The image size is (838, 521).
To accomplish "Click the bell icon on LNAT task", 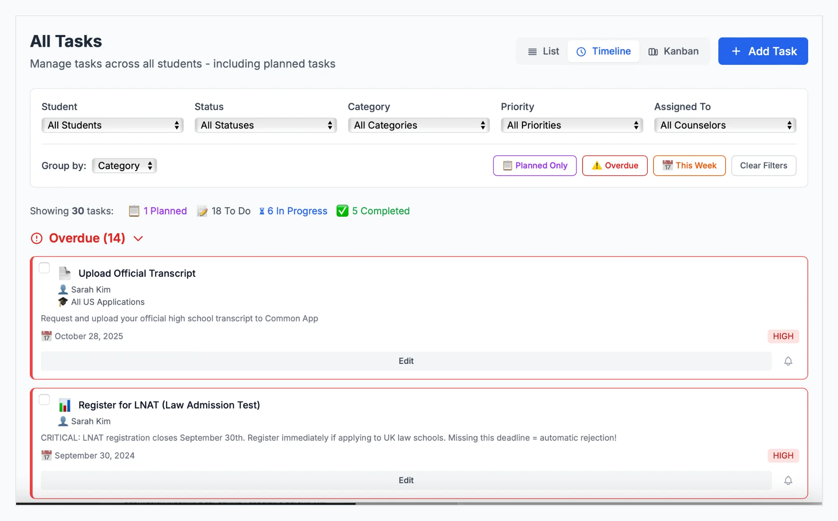I will 788,480.
